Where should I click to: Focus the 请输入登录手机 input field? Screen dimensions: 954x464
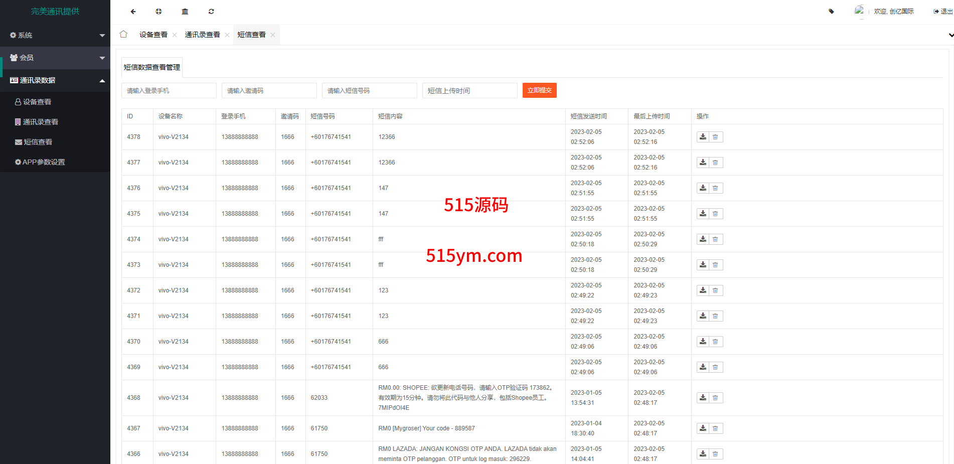pyautogui.click(x=169, y=91)
